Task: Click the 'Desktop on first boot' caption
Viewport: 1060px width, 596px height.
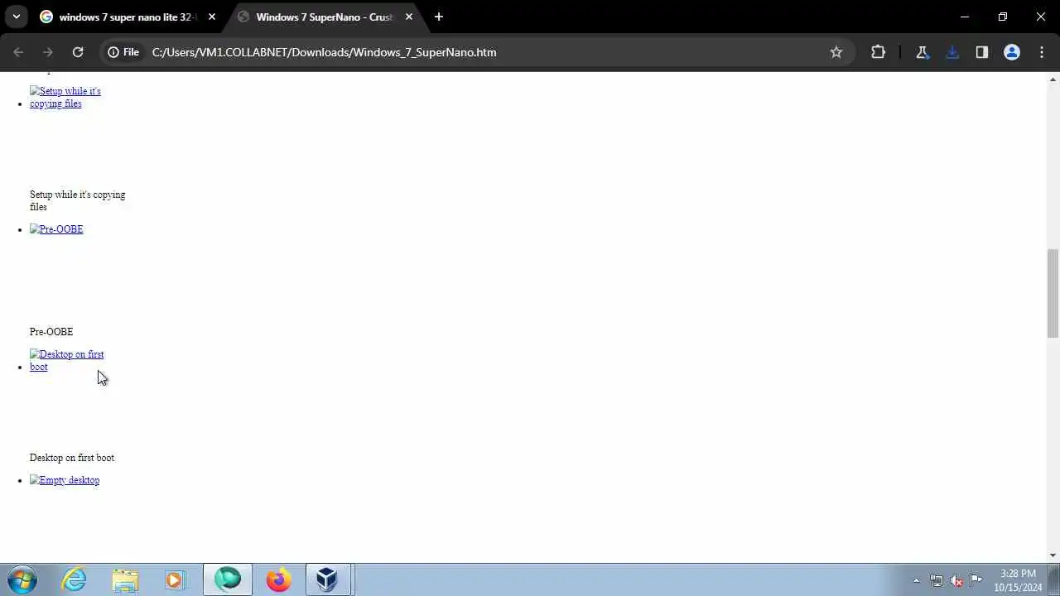Action: coord(72,458)
